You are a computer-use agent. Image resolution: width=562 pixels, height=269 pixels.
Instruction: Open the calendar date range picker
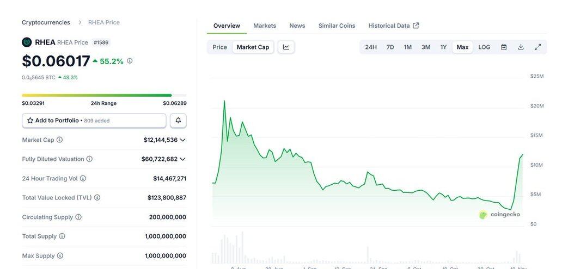(x=504, y=47)
